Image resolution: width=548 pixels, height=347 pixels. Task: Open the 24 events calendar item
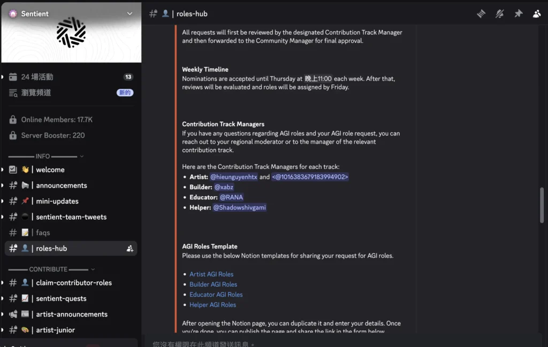click(71, 77)
